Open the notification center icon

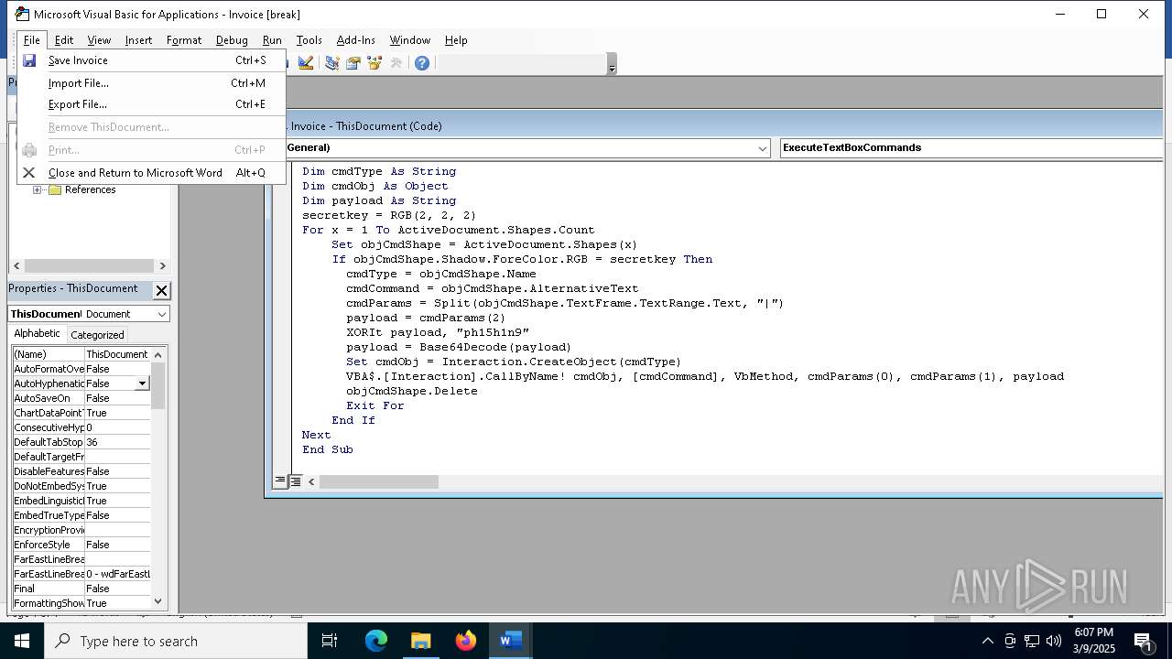[1144, 641]
